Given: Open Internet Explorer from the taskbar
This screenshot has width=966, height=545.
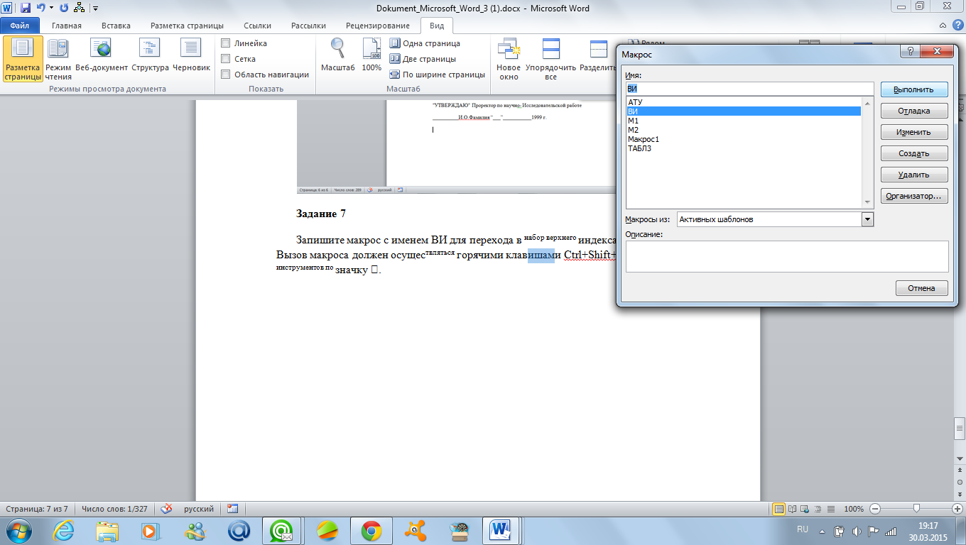Looking at the screenshot, I should click(64, 530).
